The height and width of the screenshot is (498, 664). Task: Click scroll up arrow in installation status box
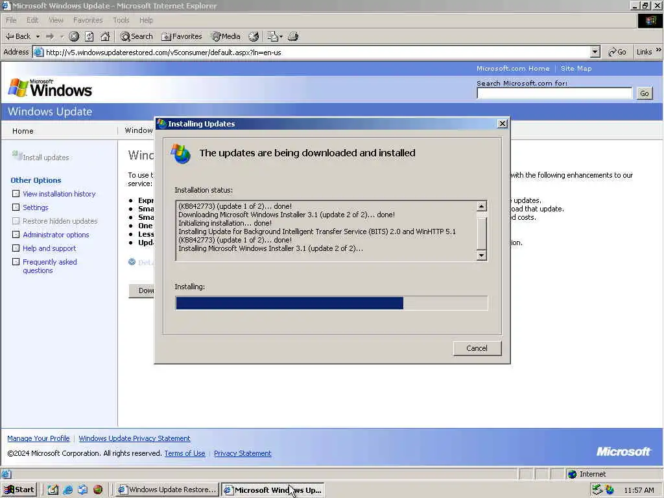[x=482, y=206]
